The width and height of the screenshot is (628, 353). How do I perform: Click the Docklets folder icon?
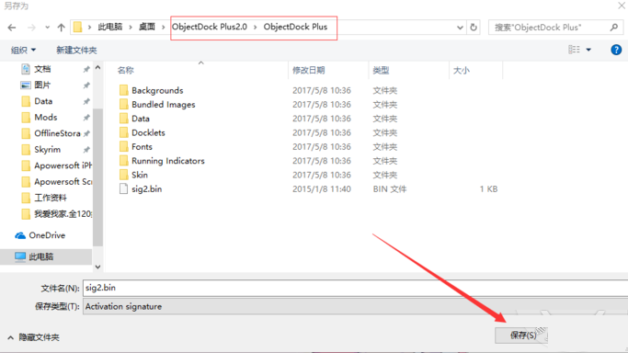point(124,132)
